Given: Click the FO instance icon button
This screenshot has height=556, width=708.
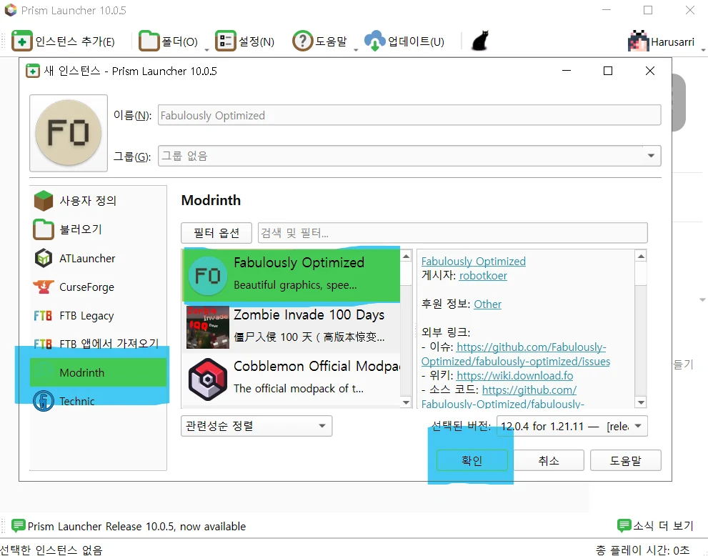Looking at the screenshot, I should [69, 133].
